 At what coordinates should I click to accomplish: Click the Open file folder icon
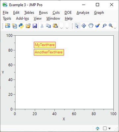click(x=28, y=26)
